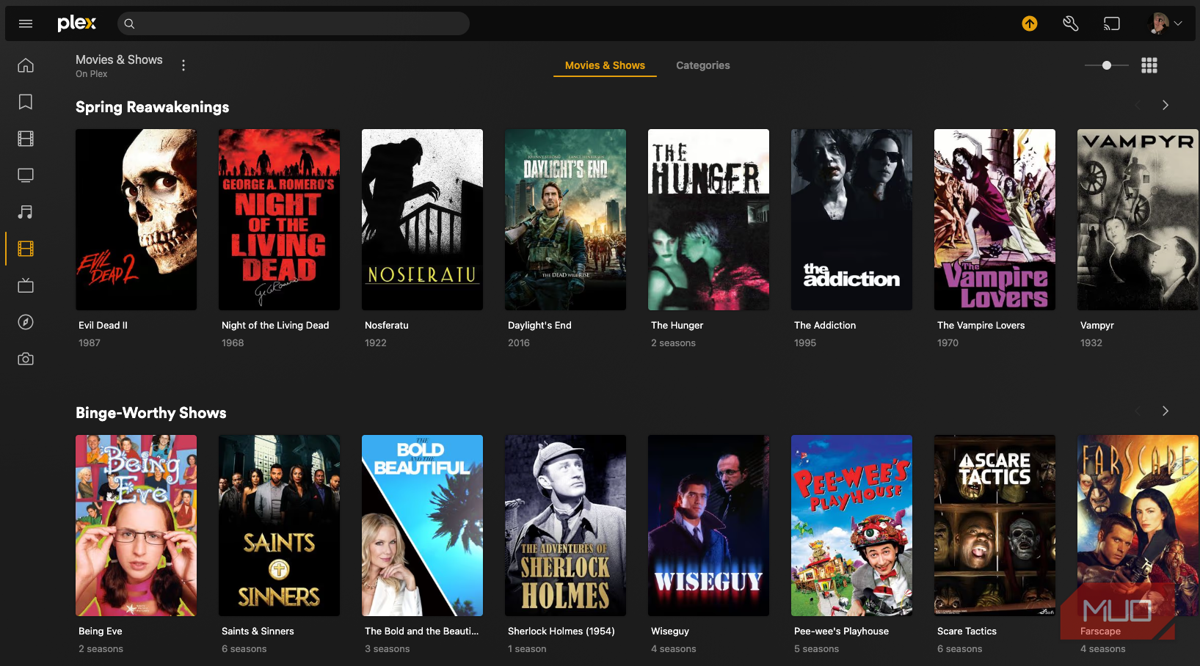Open the Sherlock Holmes poster
Viewport: 1200px width, 666px height.
tap(565, 525)
